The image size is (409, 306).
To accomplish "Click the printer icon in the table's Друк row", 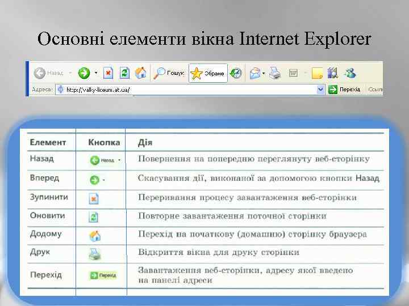I will tap(94, 254).
